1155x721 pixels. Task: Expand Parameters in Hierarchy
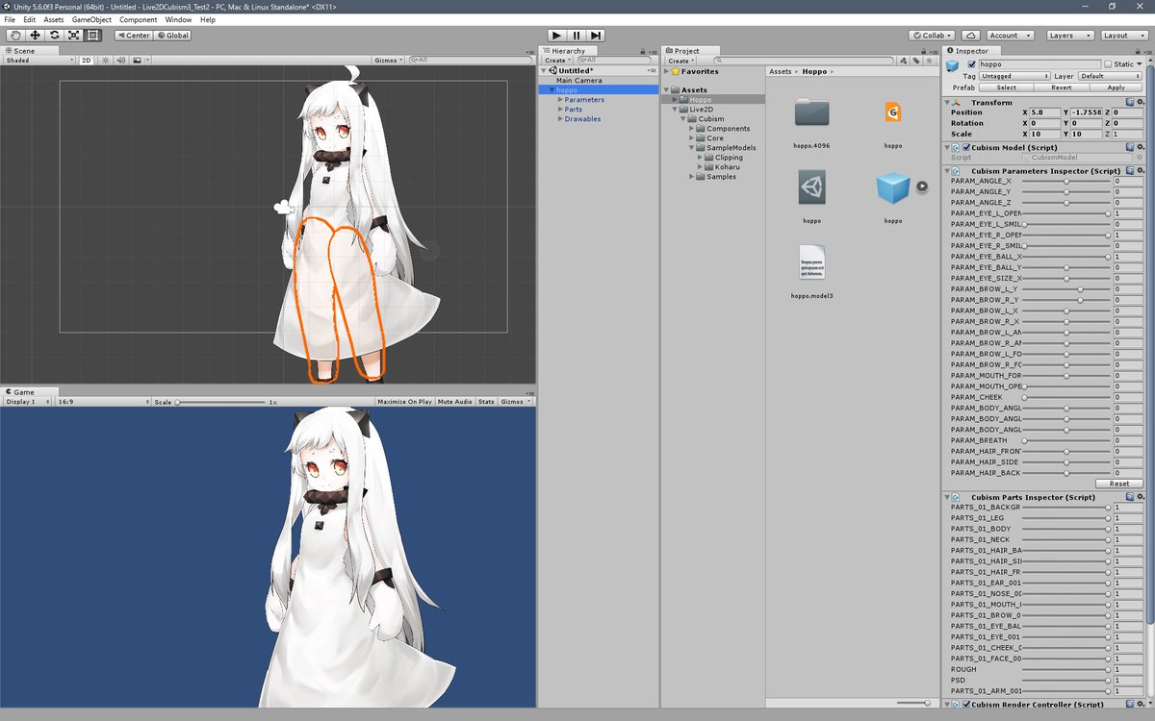559,100
